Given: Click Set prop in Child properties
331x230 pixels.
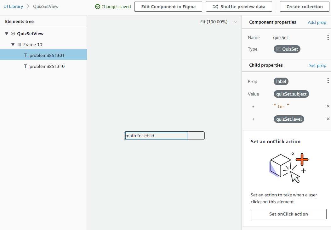Looking at the screenshot, I should 317,65.
